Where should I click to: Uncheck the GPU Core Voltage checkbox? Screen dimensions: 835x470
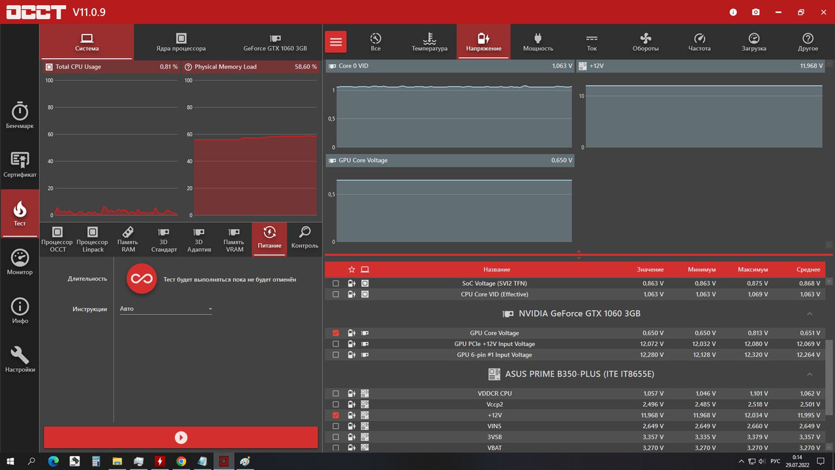click(336, 333)
